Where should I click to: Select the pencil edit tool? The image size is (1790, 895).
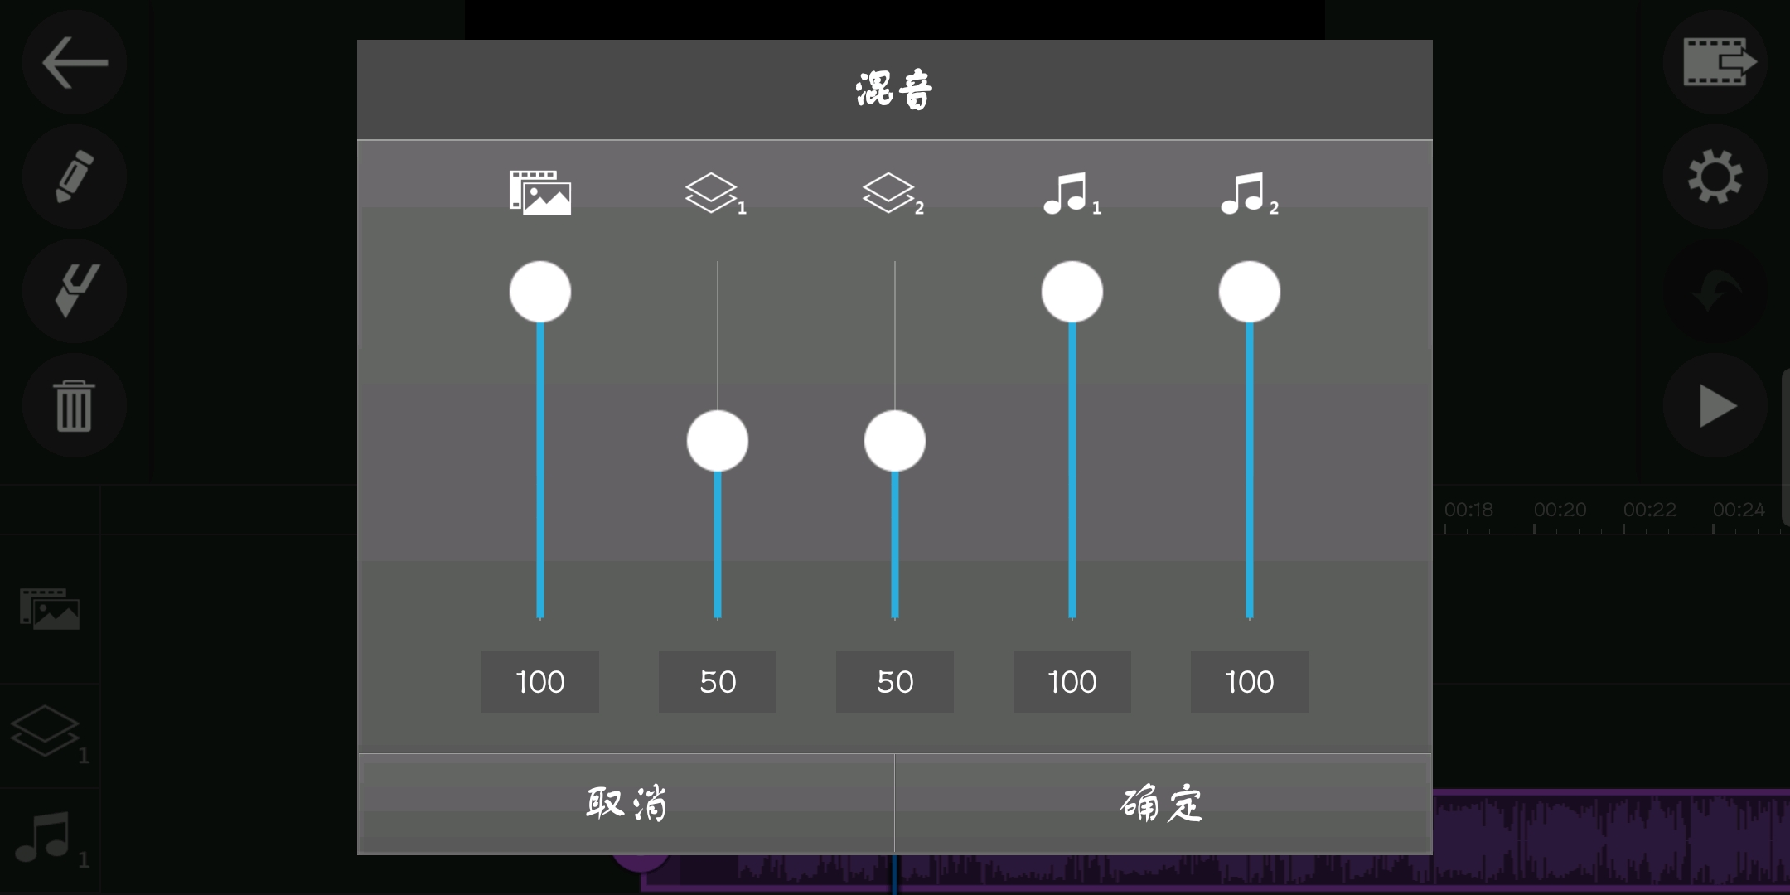[75, 177]
